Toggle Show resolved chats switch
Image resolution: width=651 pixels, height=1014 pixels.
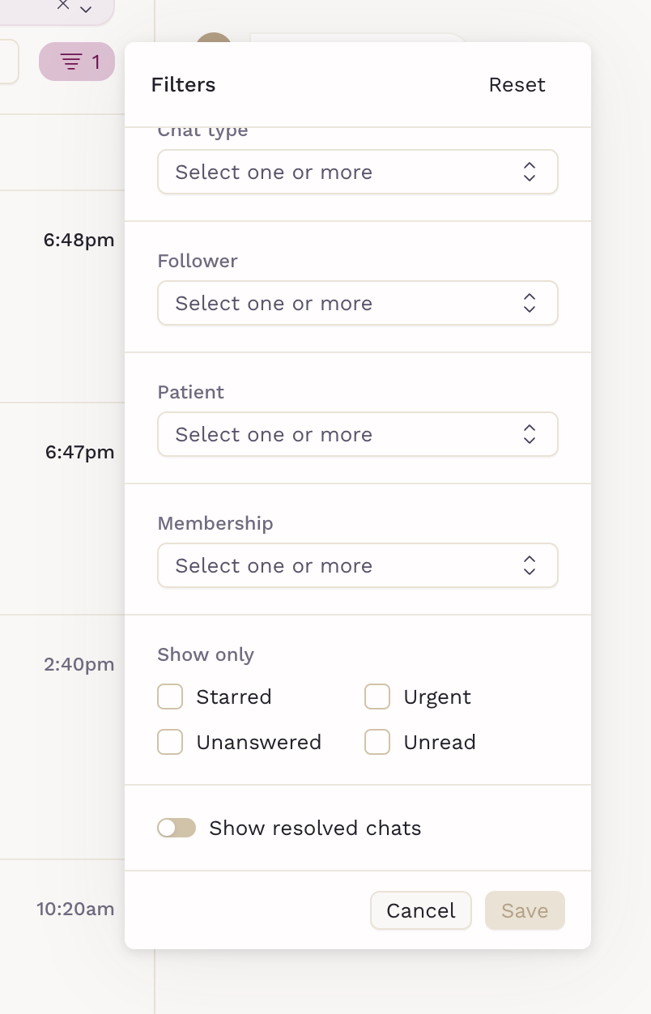pyautogui.click(x=177, y=828)
